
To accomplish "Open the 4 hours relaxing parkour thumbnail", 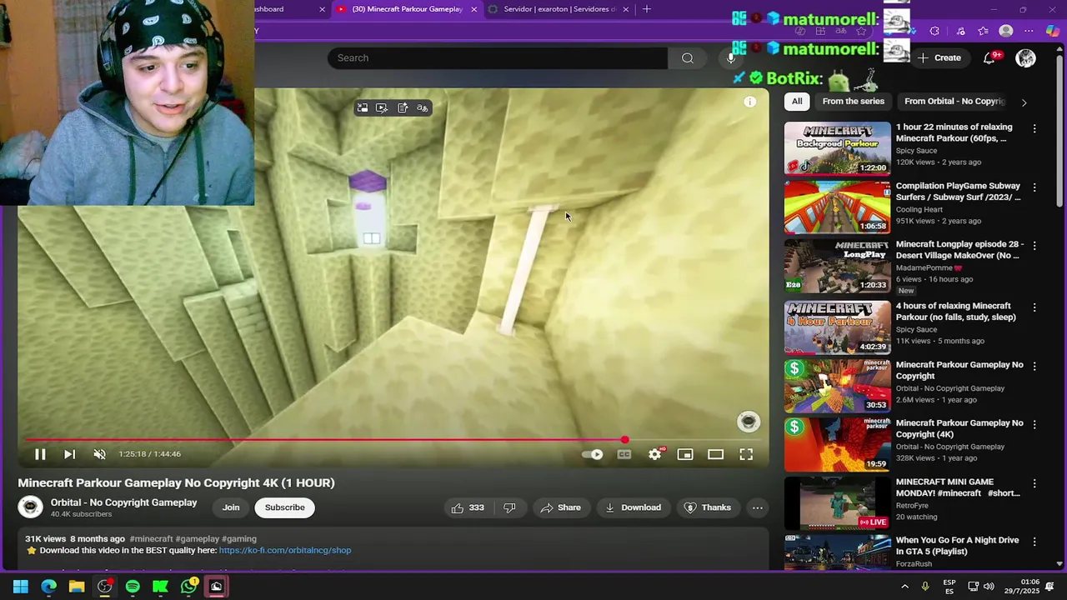I will (837, 327).
